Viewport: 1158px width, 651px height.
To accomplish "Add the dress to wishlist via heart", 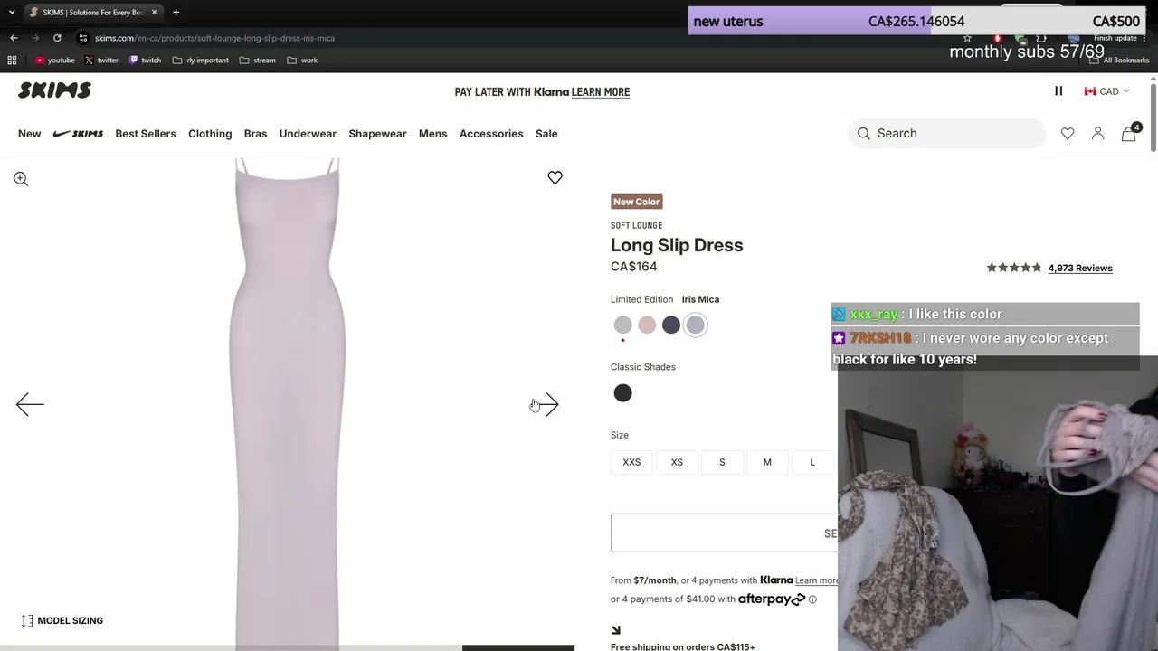I will [x=555, y=178].
